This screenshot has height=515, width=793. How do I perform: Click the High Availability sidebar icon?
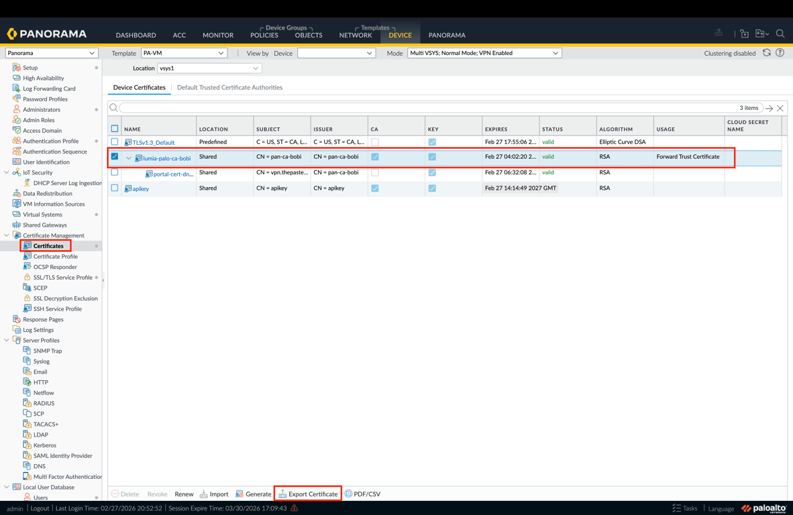tap(17, 78)
